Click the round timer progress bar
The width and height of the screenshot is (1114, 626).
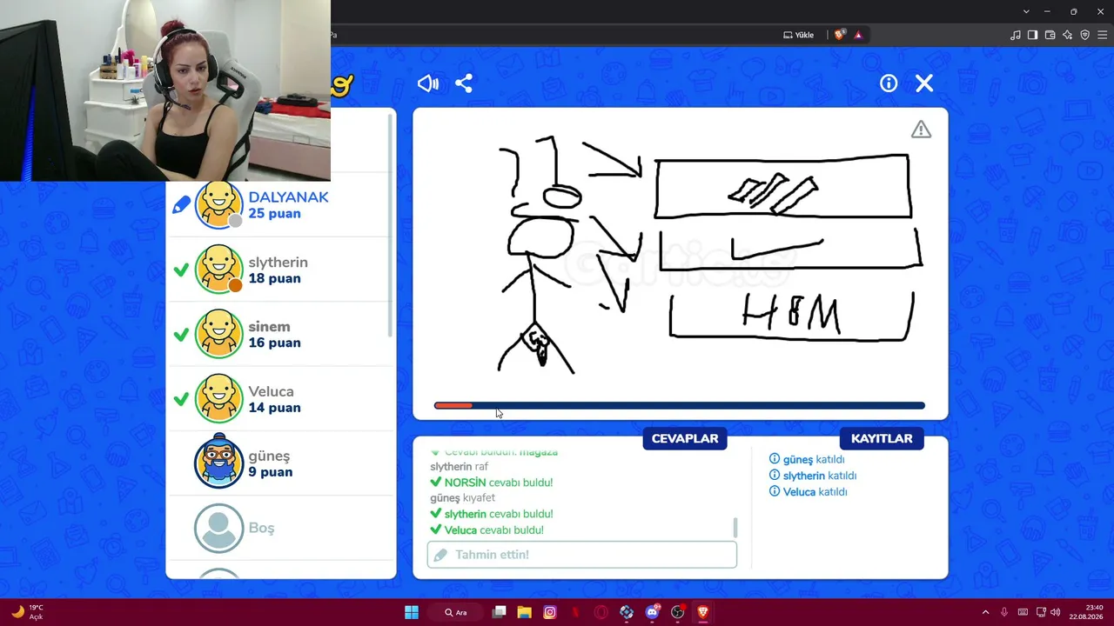click(679, 405)
